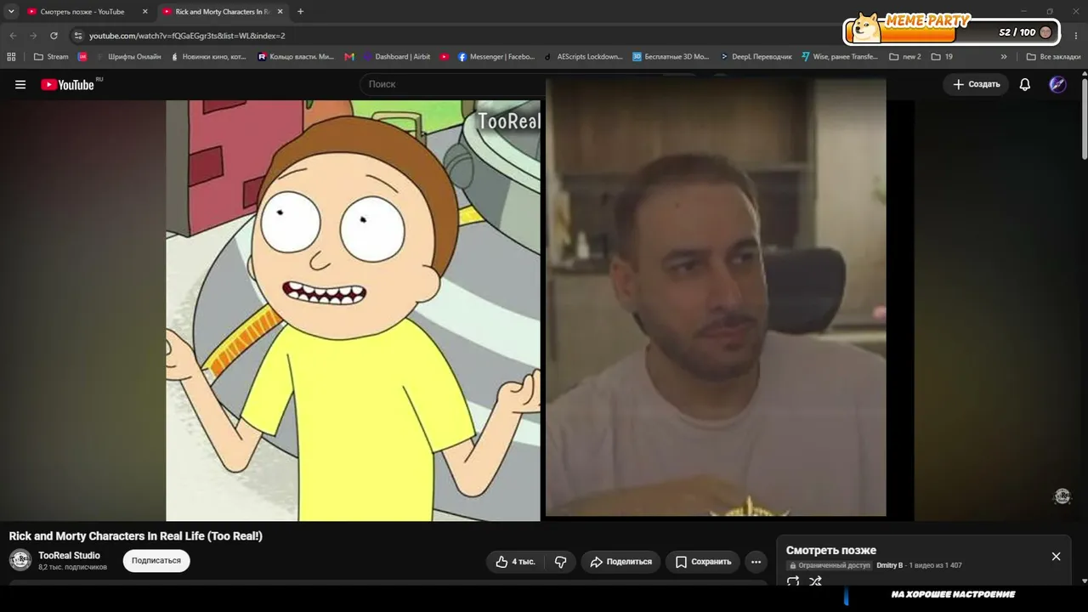This screenshot has height=612, width=1088.
Task: Open the DeepL Переводчик bookmark
Action: click(x=756, y=57)
